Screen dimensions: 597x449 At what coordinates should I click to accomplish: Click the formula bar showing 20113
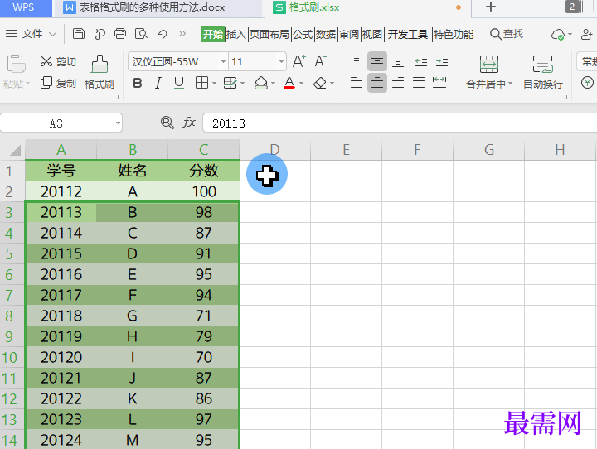point(400,123)
